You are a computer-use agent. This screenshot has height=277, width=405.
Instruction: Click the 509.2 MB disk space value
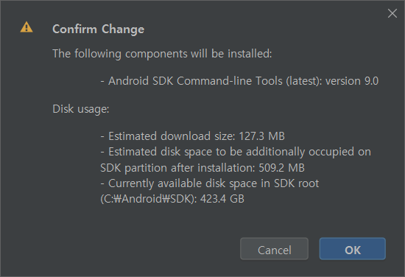click(x=281, y=168)
